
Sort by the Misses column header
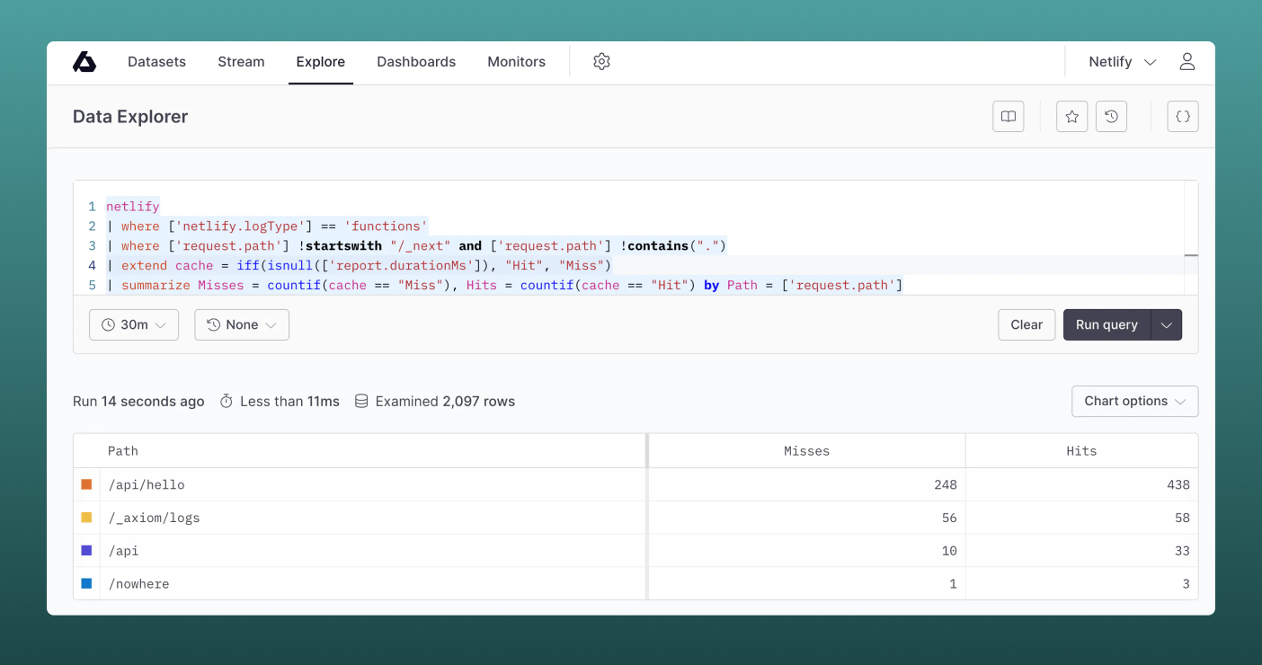click(x=806, y=451)
